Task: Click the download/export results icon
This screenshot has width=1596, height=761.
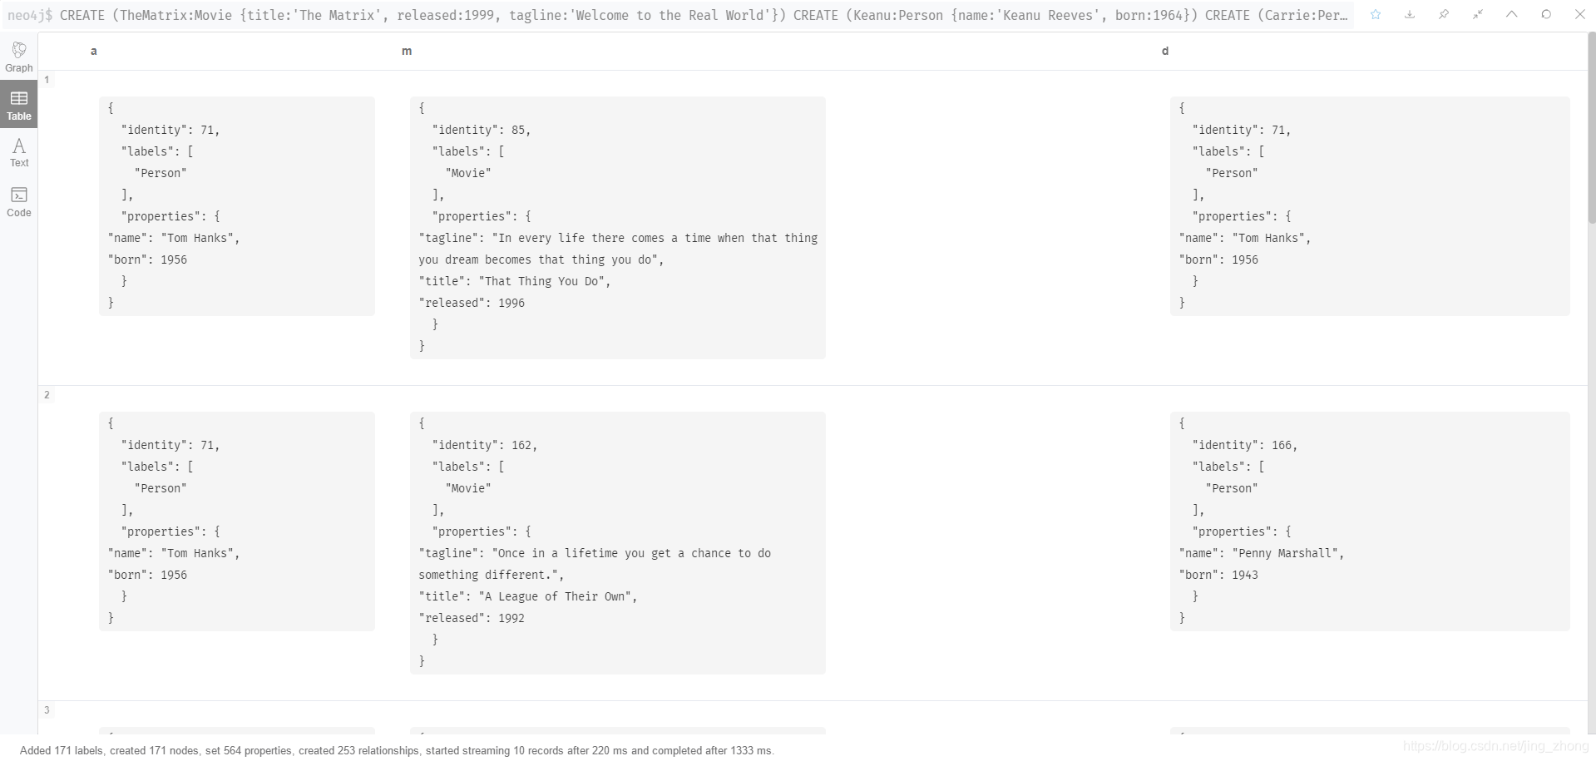Action: [x=1410, y=14]
